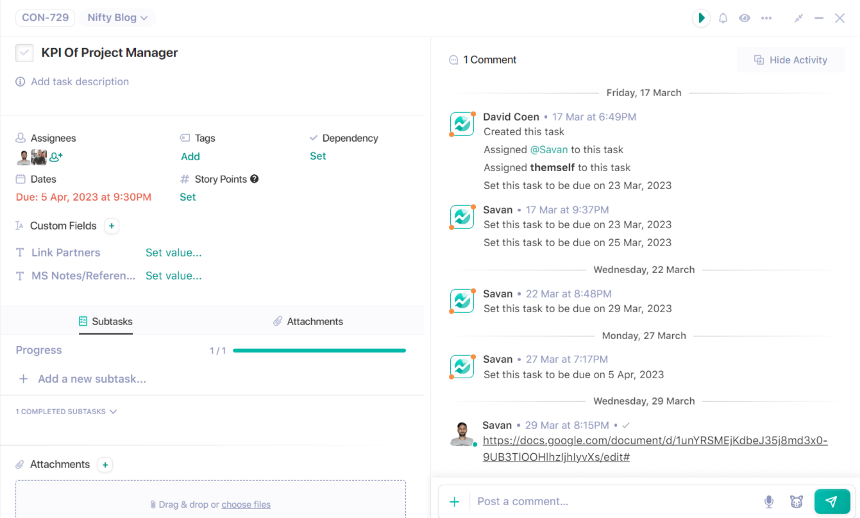Select the Subtasks tab
This screenshot has height=518, width=860.
tap(106, 321)
